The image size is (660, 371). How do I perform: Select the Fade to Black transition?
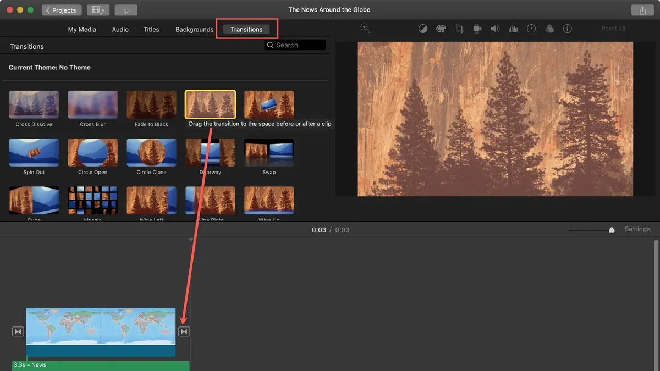point(152,105)
